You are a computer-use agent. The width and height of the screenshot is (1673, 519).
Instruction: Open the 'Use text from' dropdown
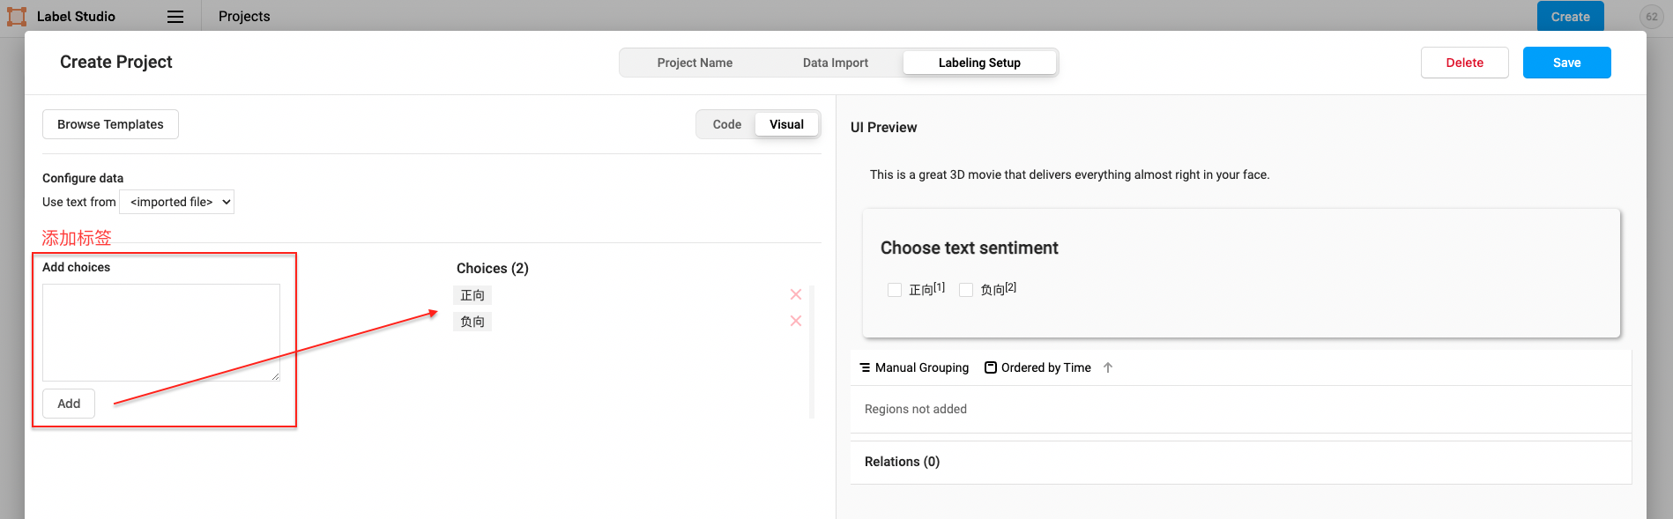click(x=177, y=202)
